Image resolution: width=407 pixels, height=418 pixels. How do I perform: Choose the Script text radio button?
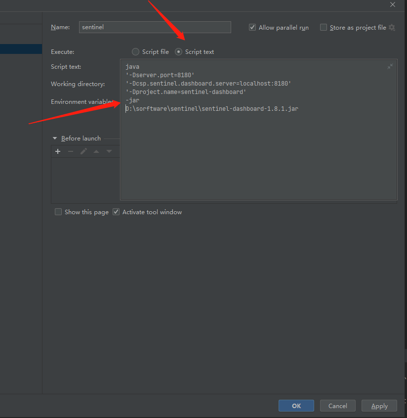[178, 51]
